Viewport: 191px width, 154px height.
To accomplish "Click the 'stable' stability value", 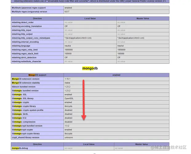I will (x=67, y=83).
